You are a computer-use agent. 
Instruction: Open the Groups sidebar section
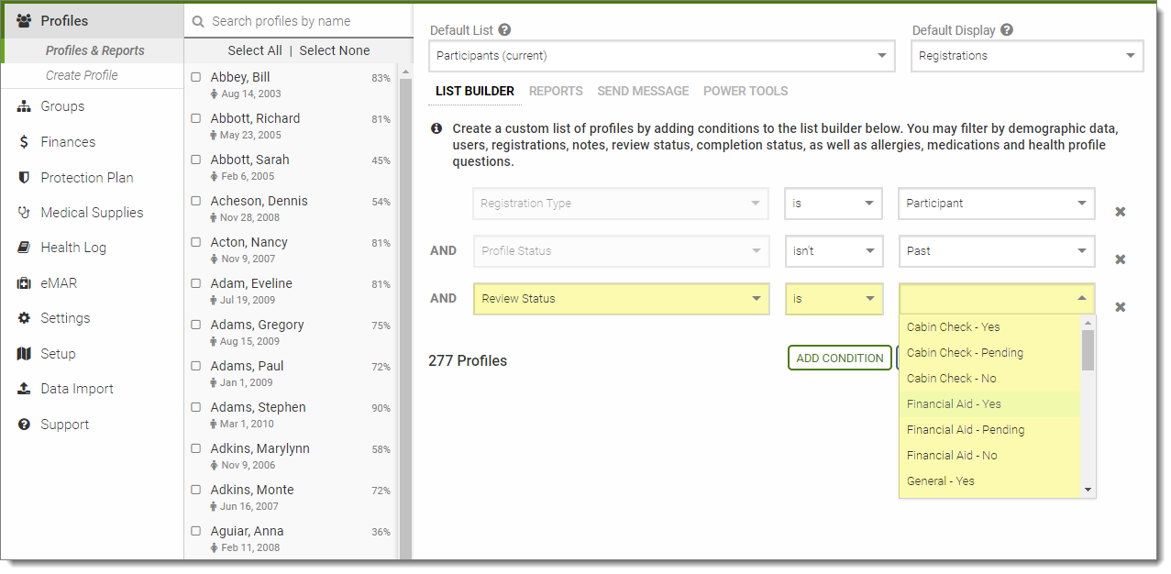[62, 106]
